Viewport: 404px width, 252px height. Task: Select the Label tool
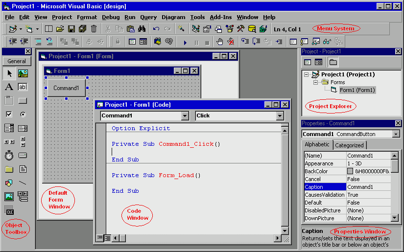9,87
